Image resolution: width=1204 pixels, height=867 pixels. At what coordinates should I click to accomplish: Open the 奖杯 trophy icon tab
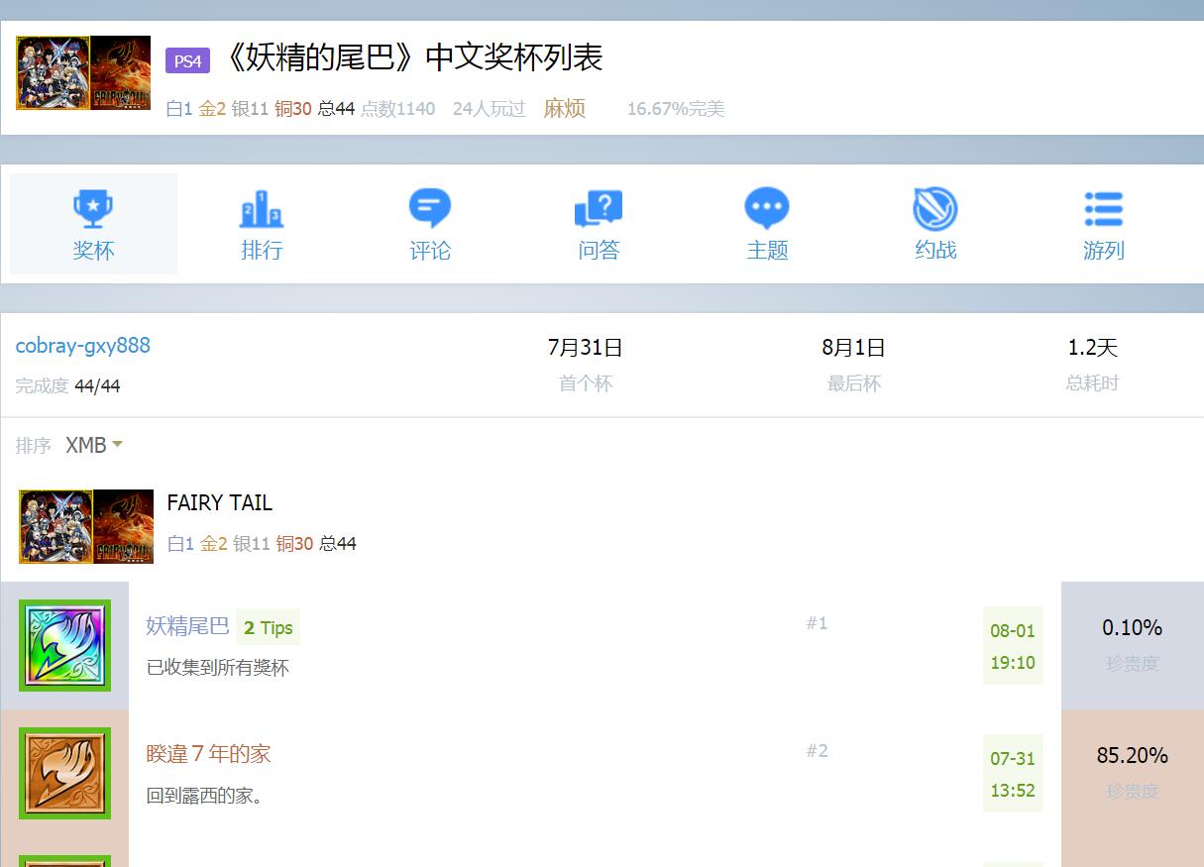pyautogui.click(x=93, y=209)
